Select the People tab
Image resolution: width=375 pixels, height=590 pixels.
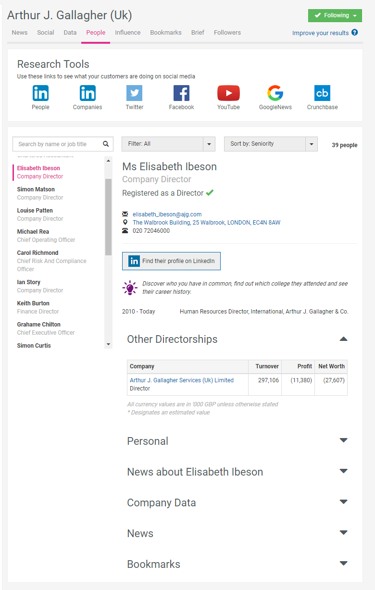96,33
